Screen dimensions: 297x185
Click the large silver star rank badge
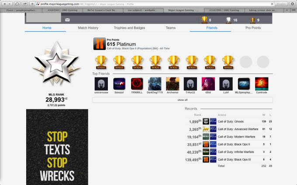(x=56, y=63)
